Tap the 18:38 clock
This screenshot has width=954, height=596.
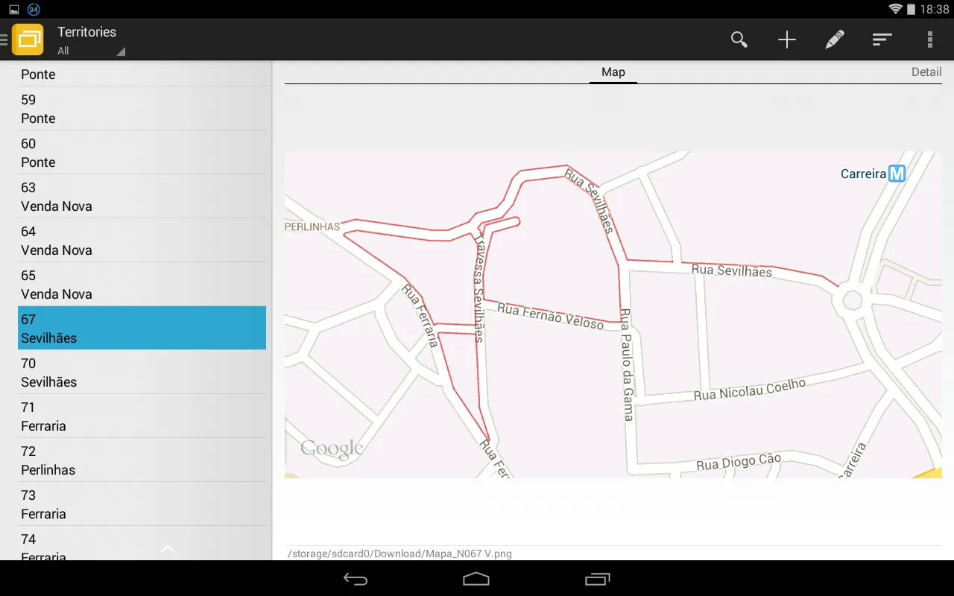(935, 10)
